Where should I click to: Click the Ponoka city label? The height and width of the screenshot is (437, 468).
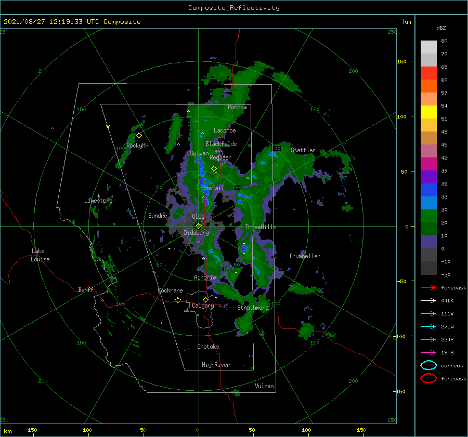pos(237,107)
